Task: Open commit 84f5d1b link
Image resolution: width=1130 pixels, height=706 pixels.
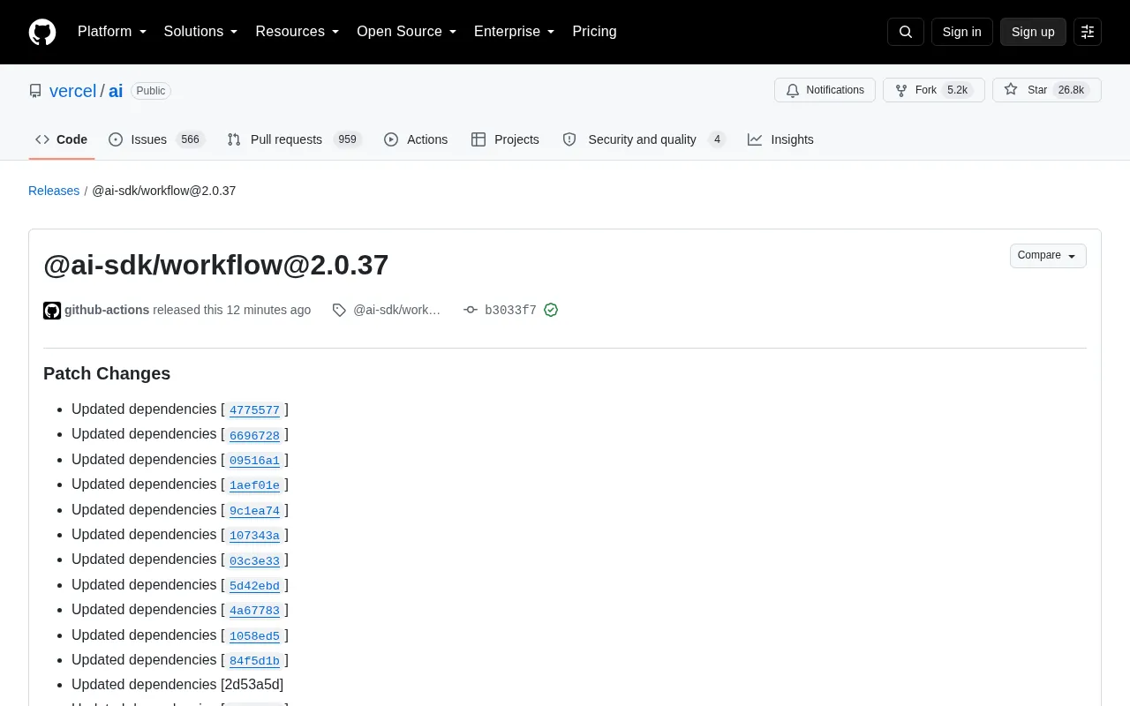Action: 254,661
